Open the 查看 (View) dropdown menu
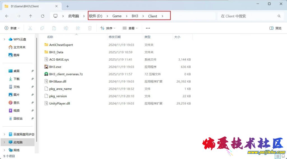Viewport: 287px width, 159px height. (130, 28)
